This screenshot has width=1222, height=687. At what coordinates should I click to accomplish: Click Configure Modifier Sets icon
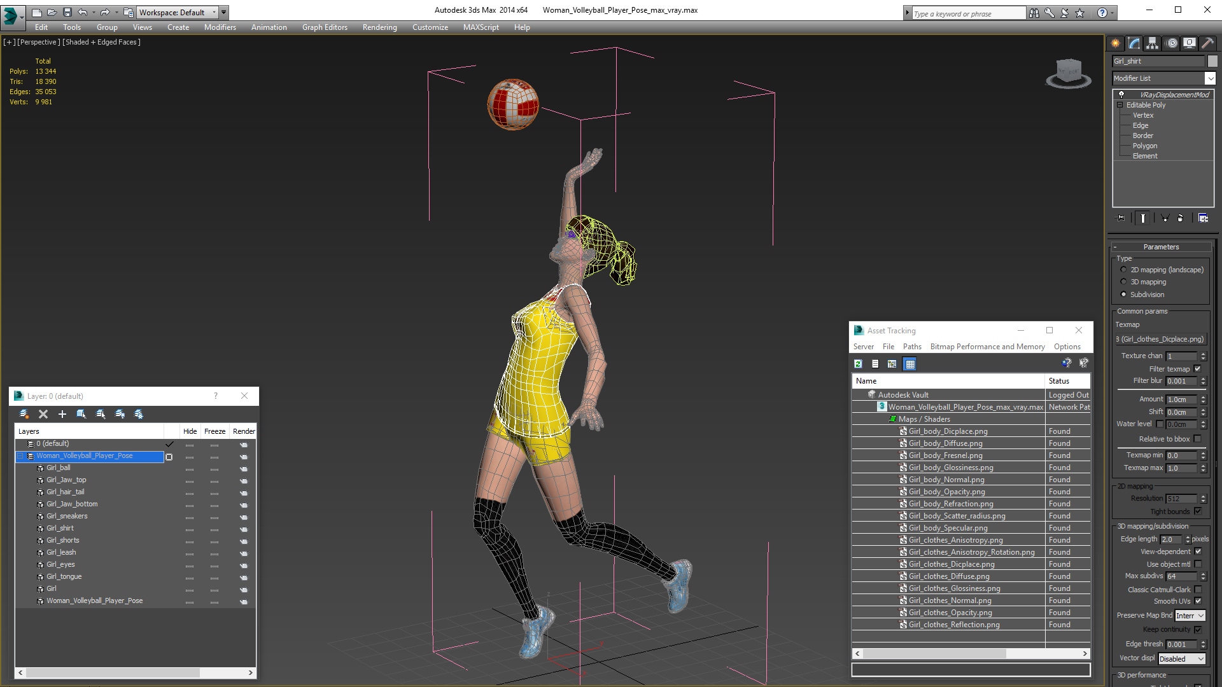tap(1203, 218)
